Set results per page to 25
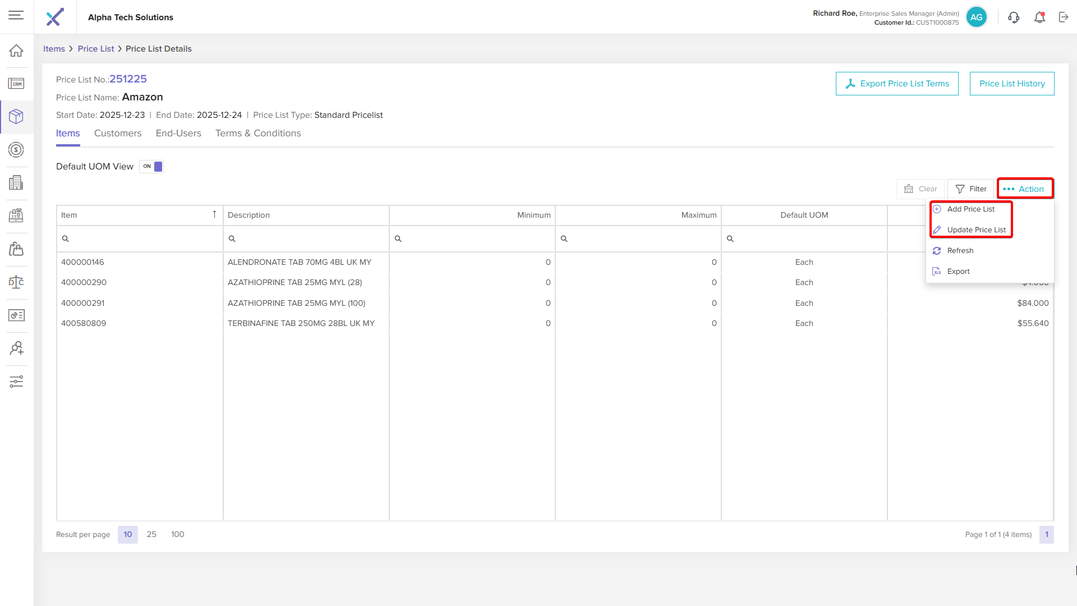Image resolution: width=1077 pixels, height=606 pixels. [151, 534]
